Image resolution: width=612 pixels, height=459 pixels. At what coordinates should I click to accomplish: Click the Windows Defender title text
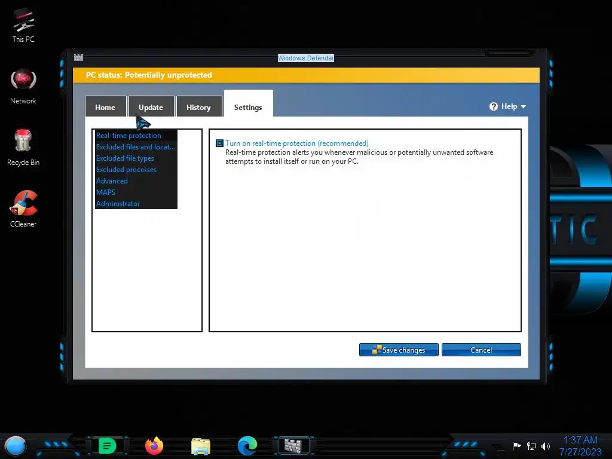306,58
